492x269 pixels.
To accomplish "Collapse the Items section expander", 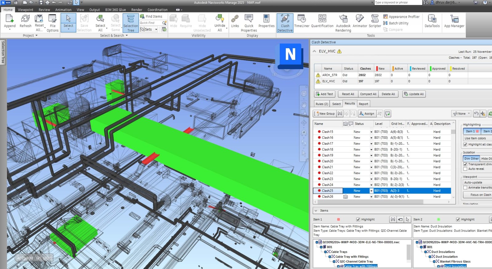I will pos(316,211).
